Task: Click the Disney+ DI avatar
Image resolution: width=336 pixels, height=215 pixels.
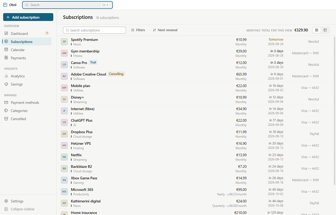Action: (x=64, y=99)
